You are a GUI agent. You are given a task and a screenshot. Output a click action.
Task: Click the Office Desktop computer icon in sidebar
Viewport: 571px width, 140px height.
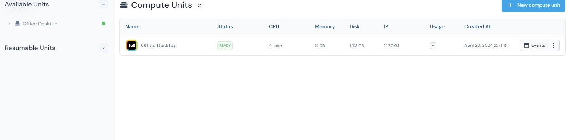tap(18, 24)
